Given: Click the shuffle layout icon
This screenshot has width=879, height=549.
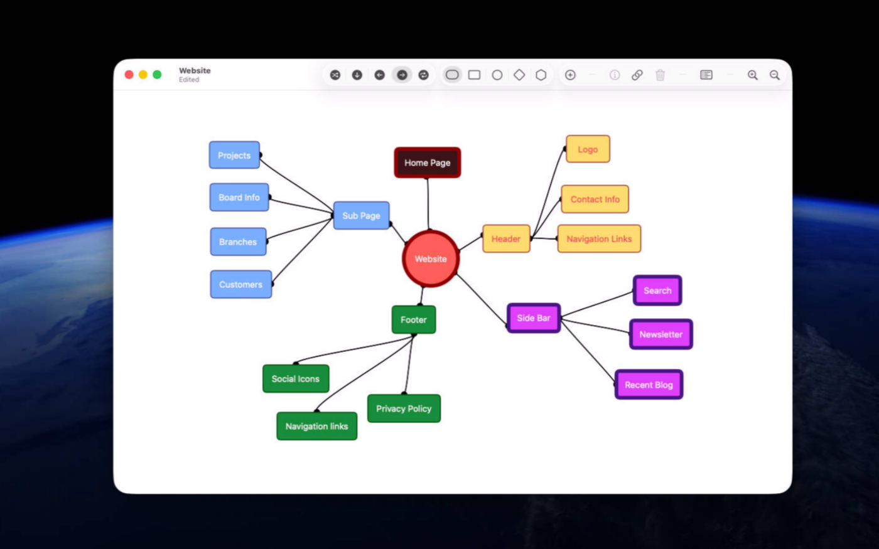Looking at the screenshot, I should point(335,75).
